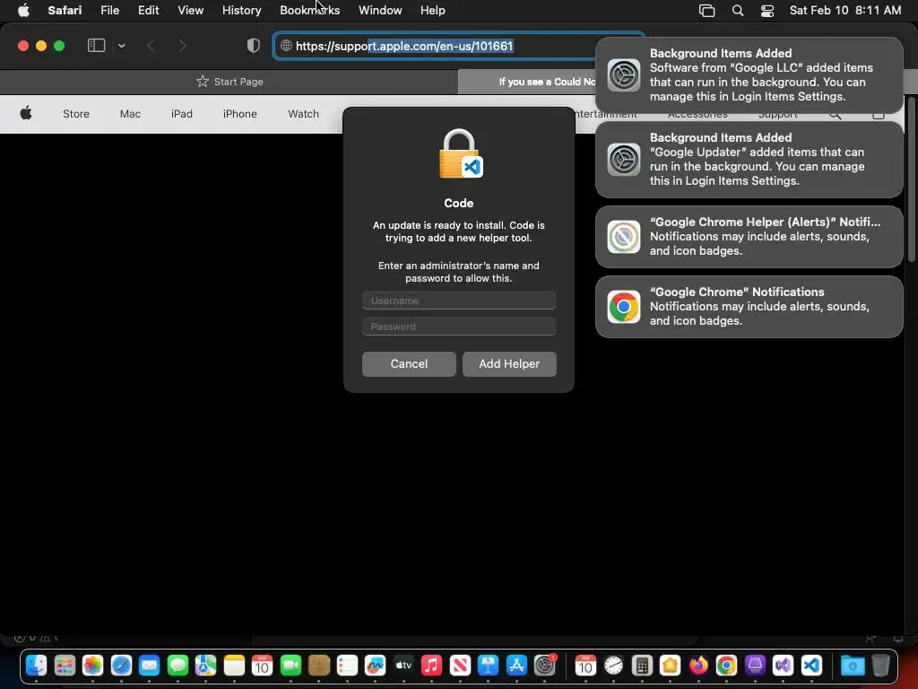Toggle the Safari sidebar button

click(96, 46)
